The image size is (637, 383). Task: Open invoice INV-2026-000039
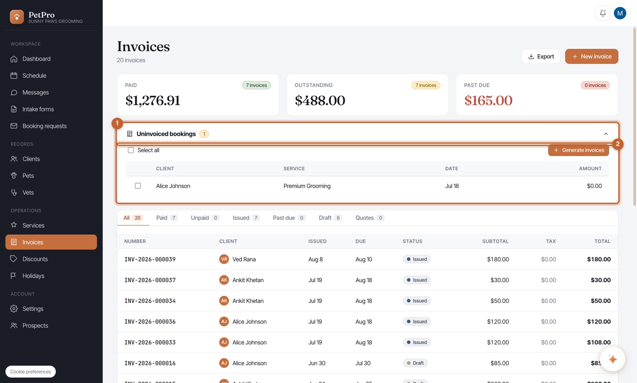click(150, 259)
